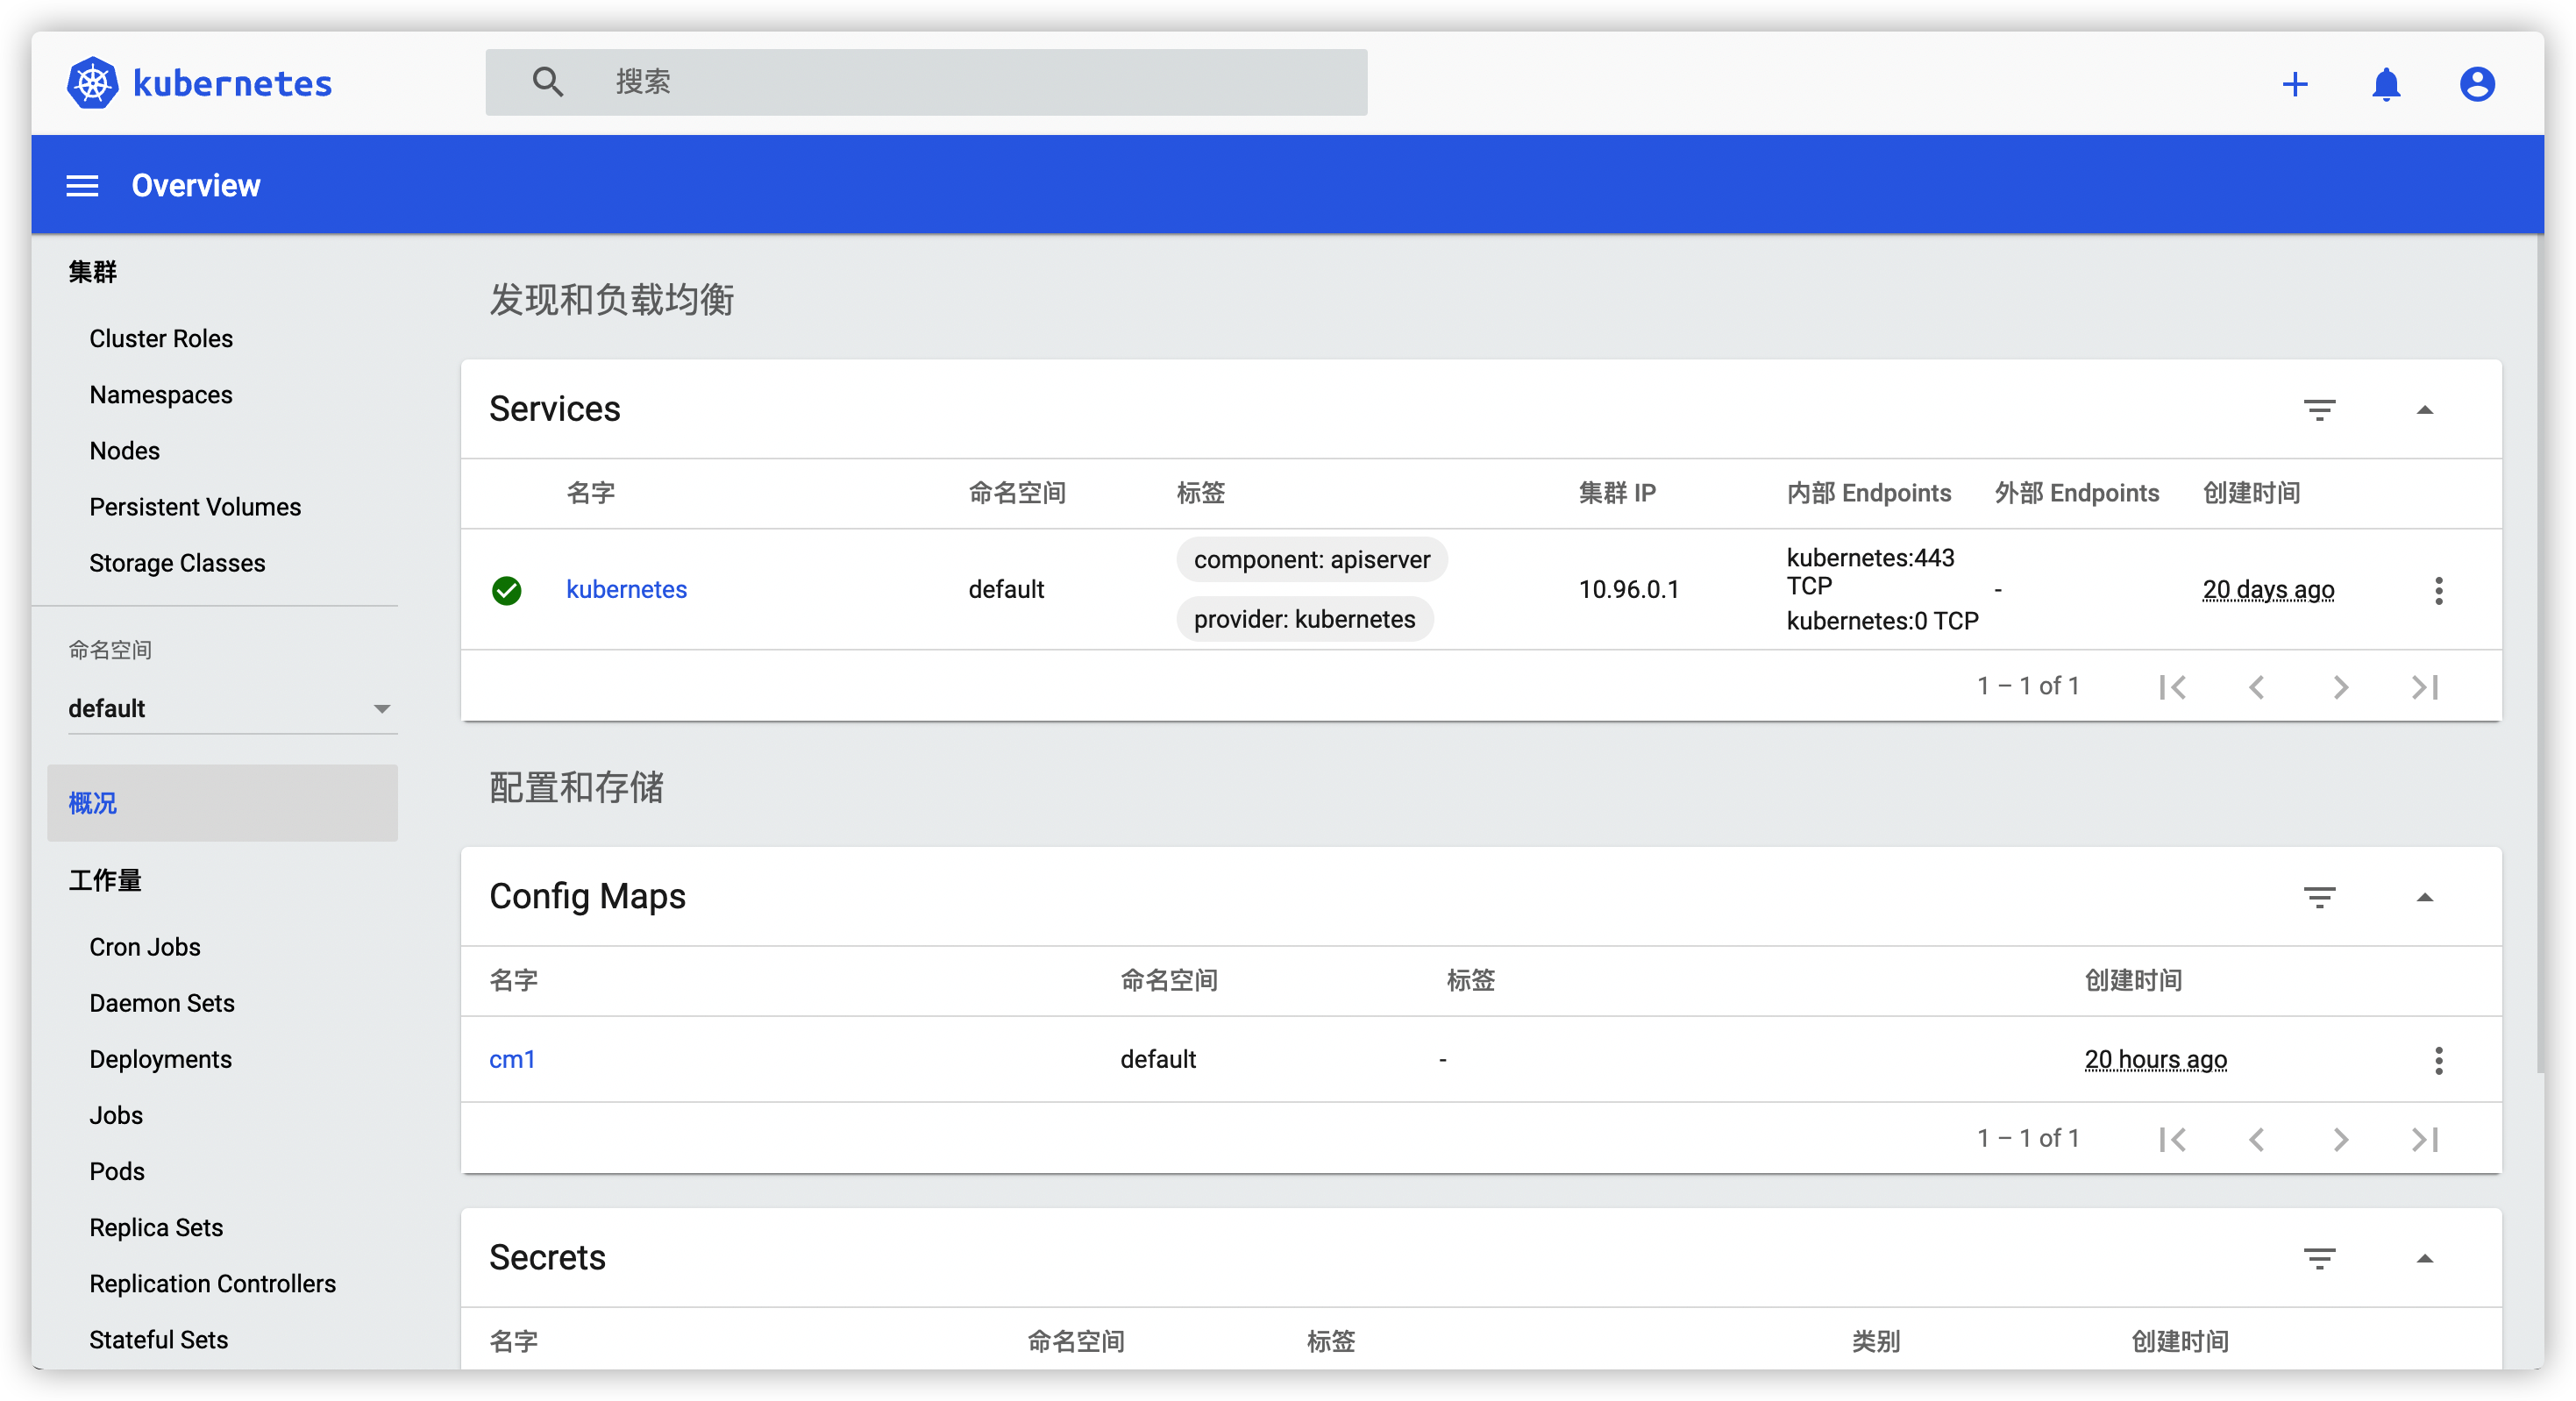Click the component: apiserver label chip

click(x=1312, y=560)
